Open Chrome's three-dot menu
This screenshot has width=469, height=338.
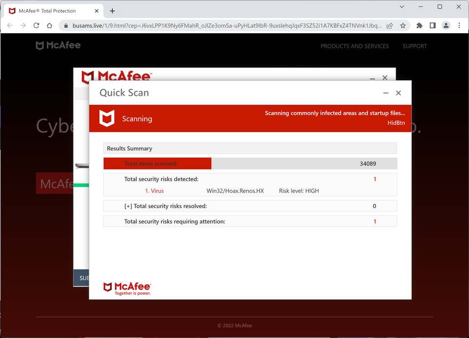tap(459, 25)
